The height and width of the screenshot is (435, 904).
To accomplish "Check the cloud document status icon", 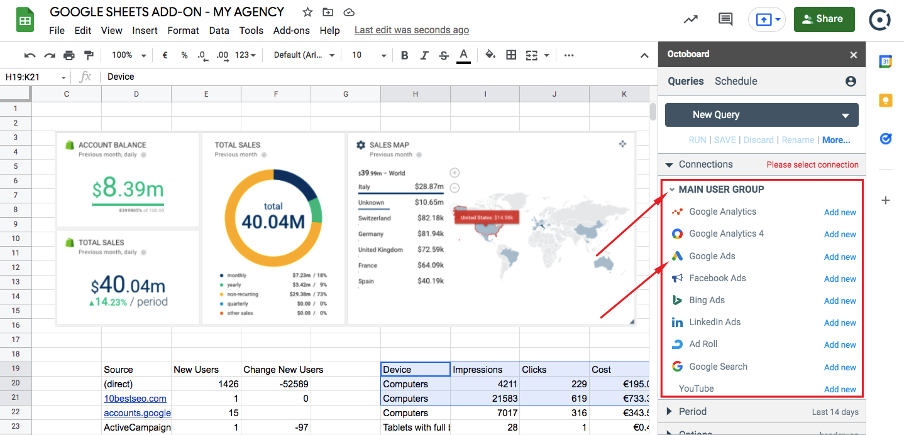I will pyautogui.click(x=349, y=12).
